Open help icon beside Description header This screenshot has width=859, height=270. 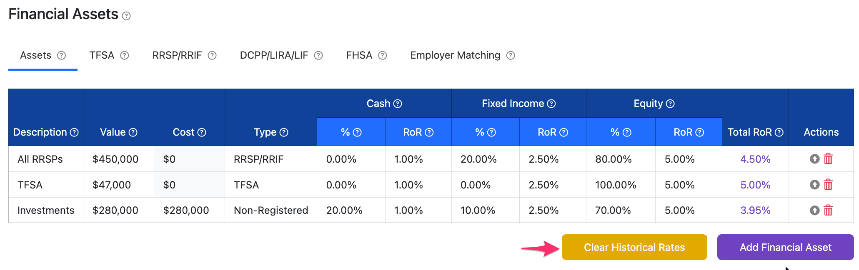click(x=74, y=132)
